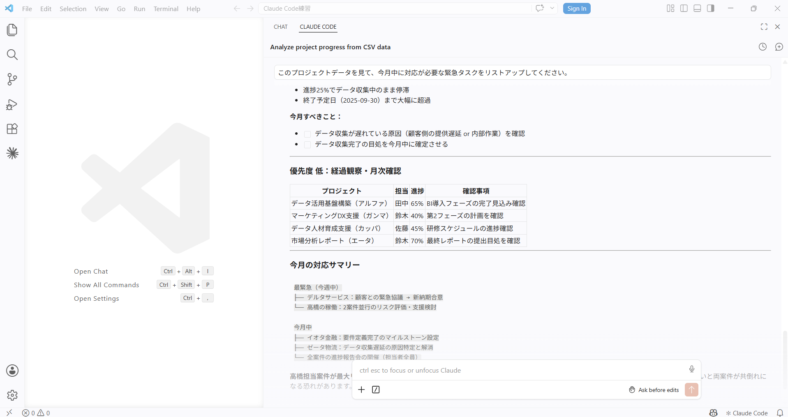Toggle the bottom Panel visibility
The width and height of the screenshot is (788, 417).
coord(697,8)
